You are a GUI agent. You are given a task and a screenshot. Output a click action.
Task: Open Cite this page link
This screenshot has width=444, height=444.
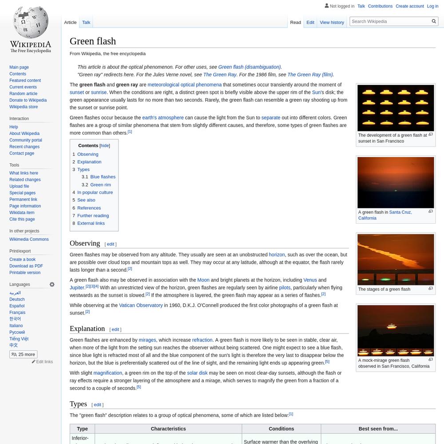pos(22,219)
